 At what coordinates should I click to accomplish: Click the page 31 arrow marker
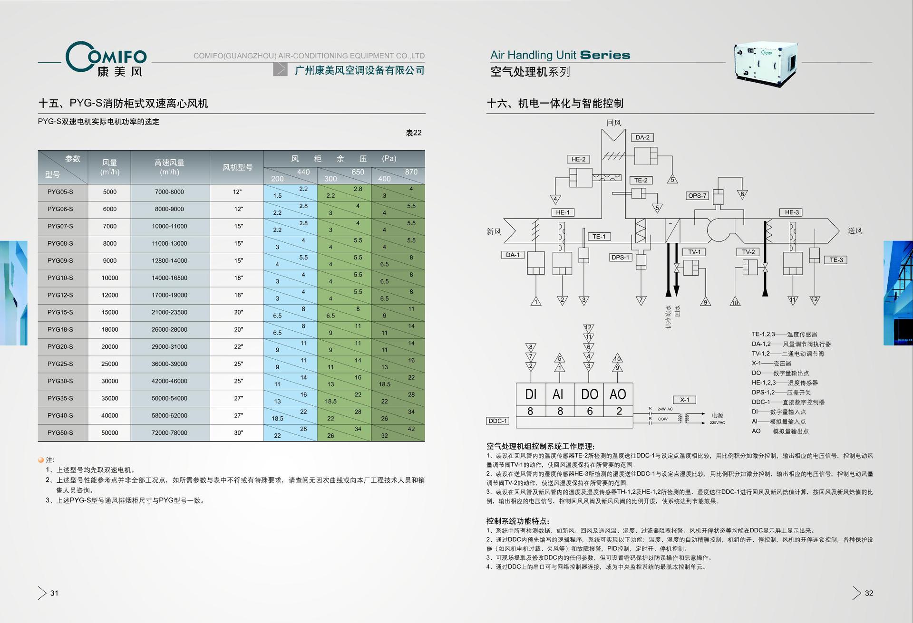pyautogui.click(x=42, y=593)
